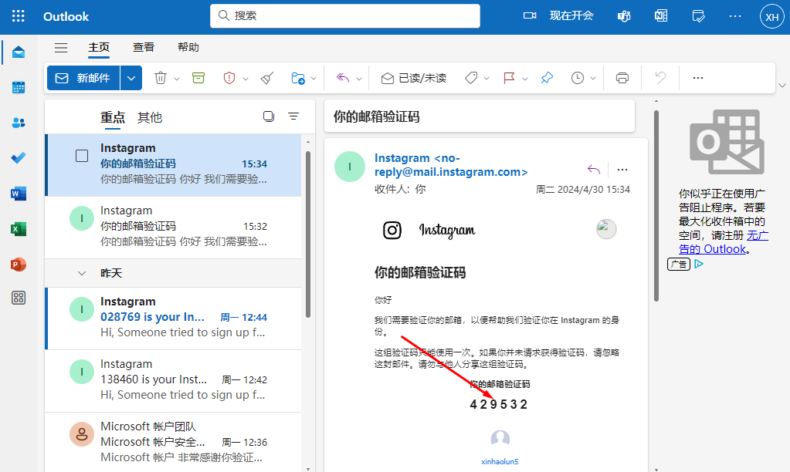Expand the categorize tag dropdown arrow
This screenshot has width=790, height=472.
point(487,79)
